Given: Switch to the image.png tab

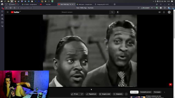Looking at the screenshot, I should tap(103, 4).
